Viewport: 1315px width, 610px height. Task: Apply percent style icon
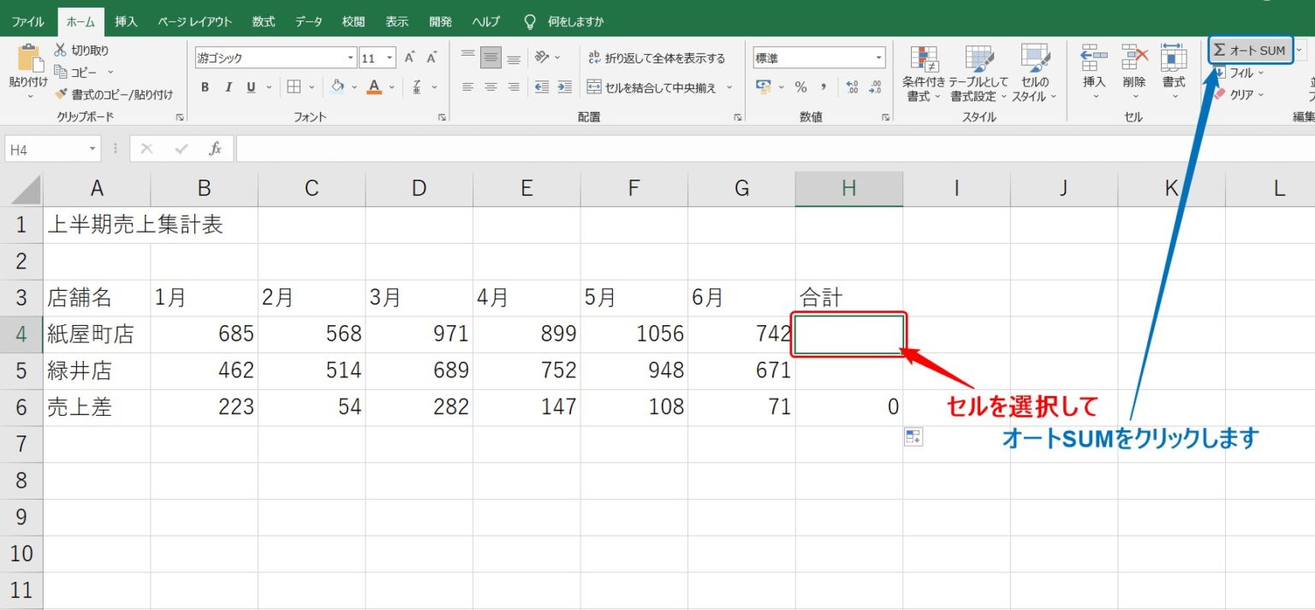click(x=800, y=86)
